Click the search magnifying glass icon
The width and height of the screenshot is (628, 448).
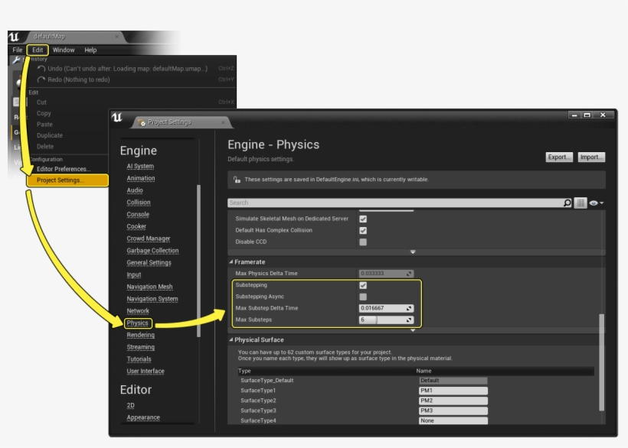pos(567,202)
